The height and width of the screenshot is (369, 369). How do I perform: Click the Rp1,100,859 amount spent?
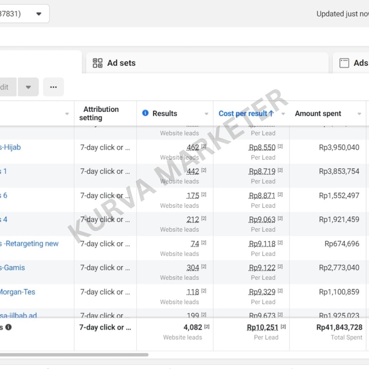tap(339, 292)
